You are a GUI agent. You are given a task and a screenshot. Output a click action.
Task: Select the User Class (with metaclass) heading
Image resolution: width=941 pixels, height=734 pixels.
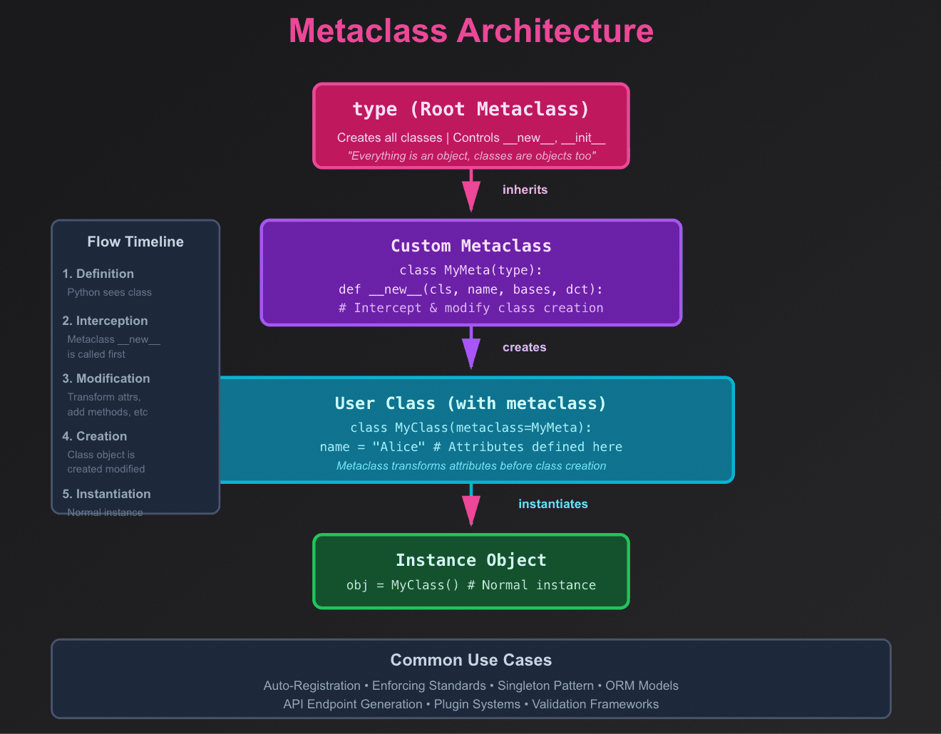click(x=470, y=403)
